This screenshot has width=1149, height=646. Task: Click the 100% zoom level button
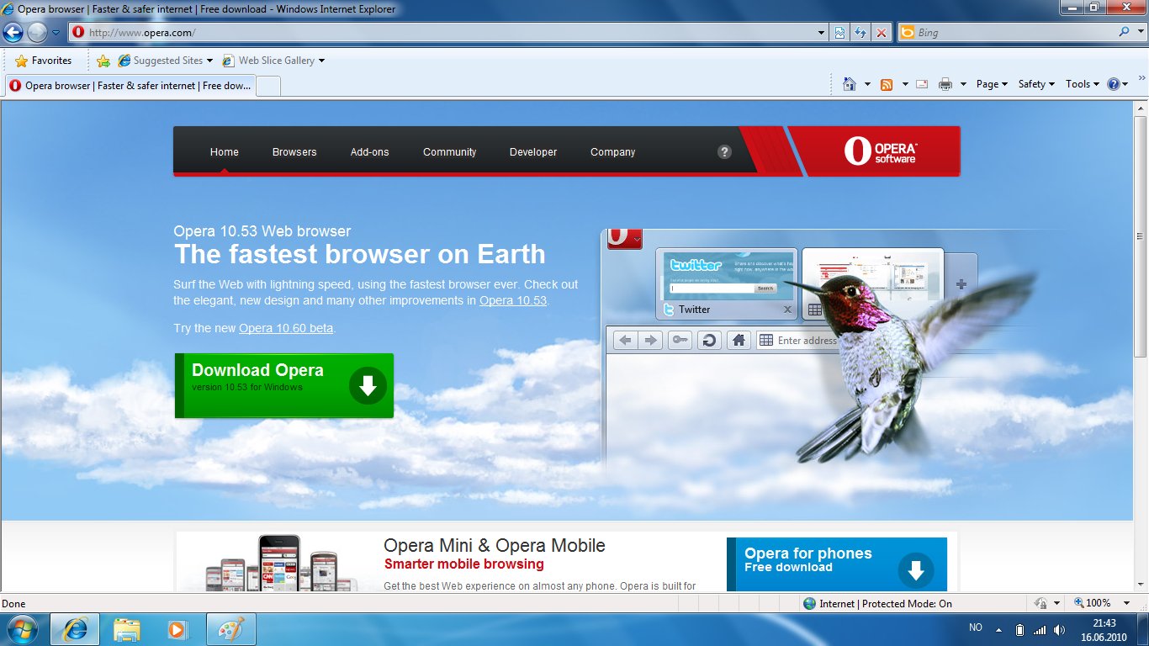(1093, 603)
